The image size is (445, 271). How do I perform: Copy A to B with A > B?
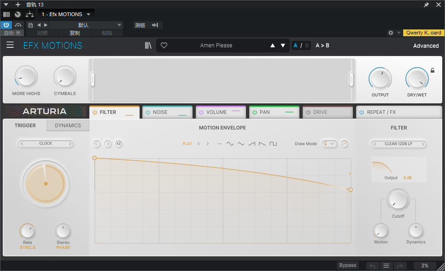pos(322,45)
